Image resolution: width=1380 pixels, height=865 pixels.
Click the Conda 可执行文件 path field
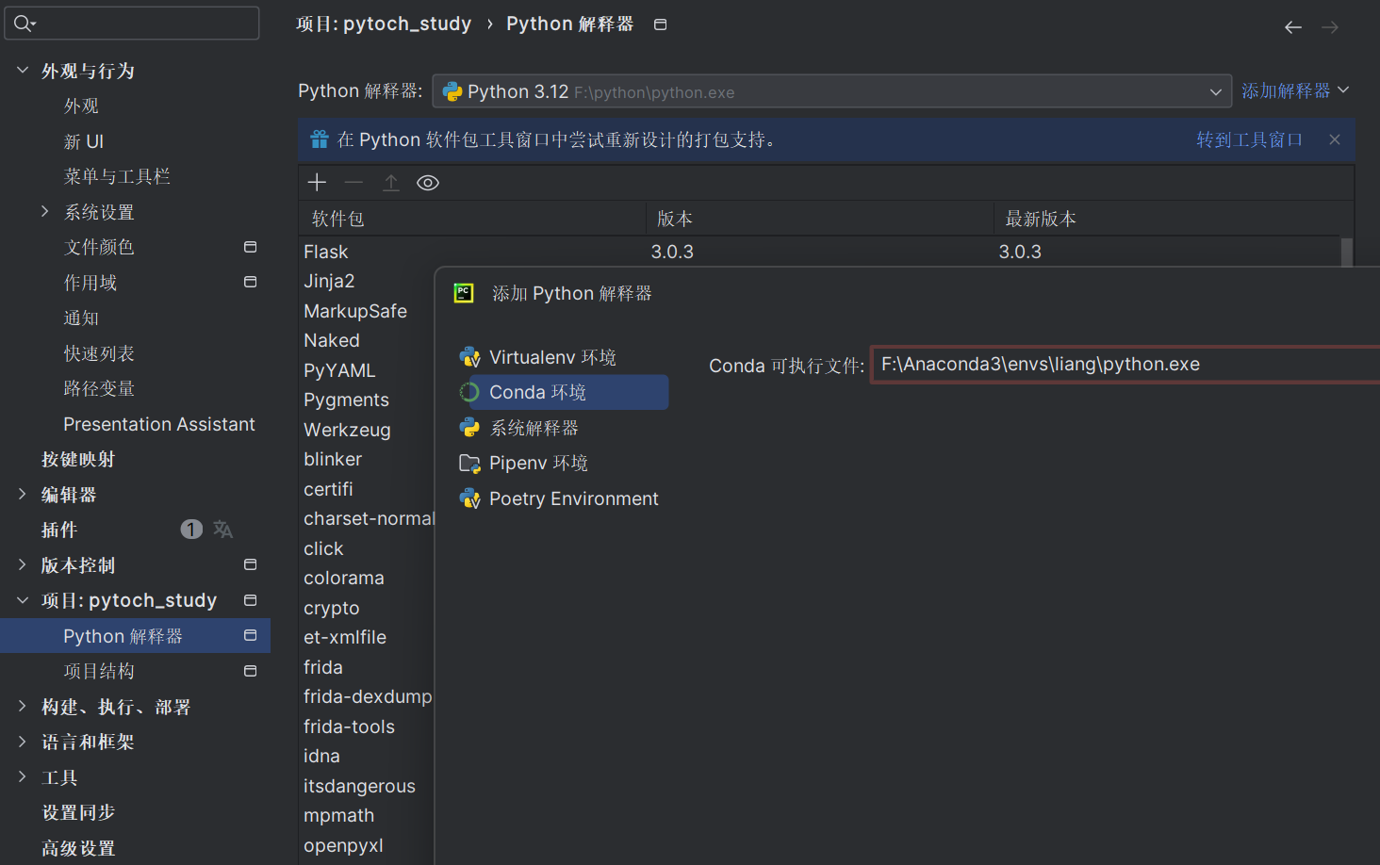coord(1125,365)
